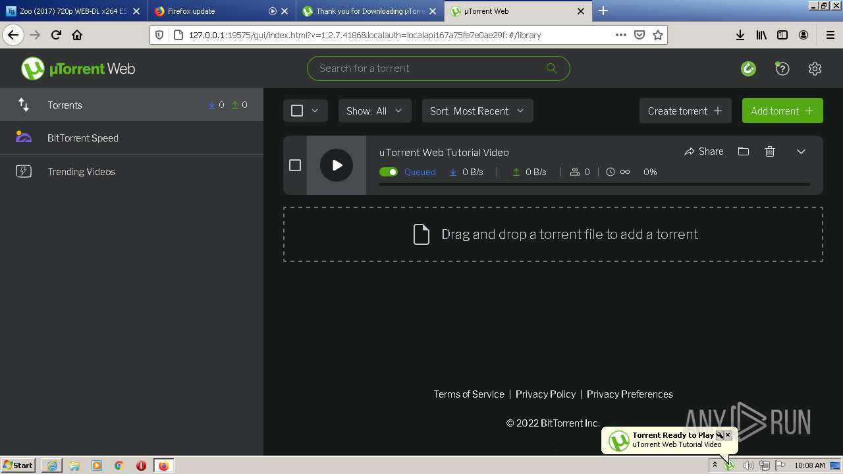843x474 pixels.
Task: Open the select-all dropdown arrow
Action: 315,111
